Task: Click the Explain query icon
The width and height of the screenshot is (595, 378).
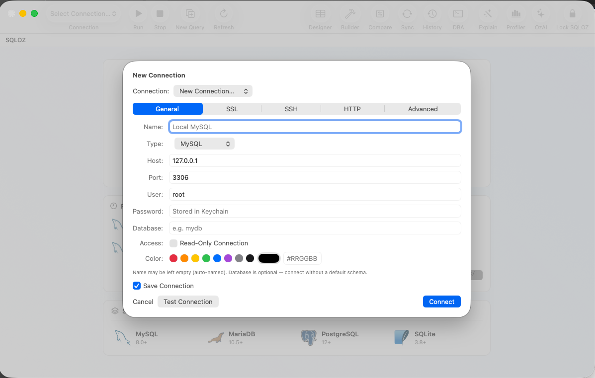Action: [488, 13]
